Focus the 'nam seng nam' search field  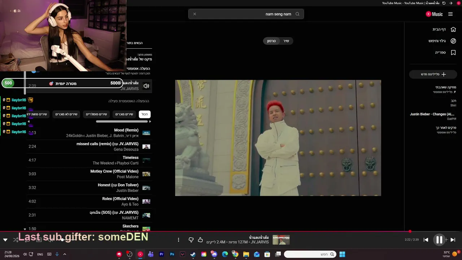245,14
